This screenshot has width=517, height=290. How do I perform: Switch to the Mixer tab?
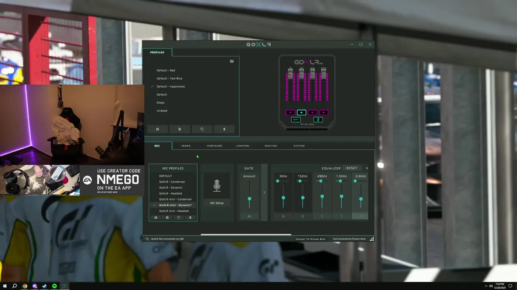pyautogui.click(x=186, y=146)
